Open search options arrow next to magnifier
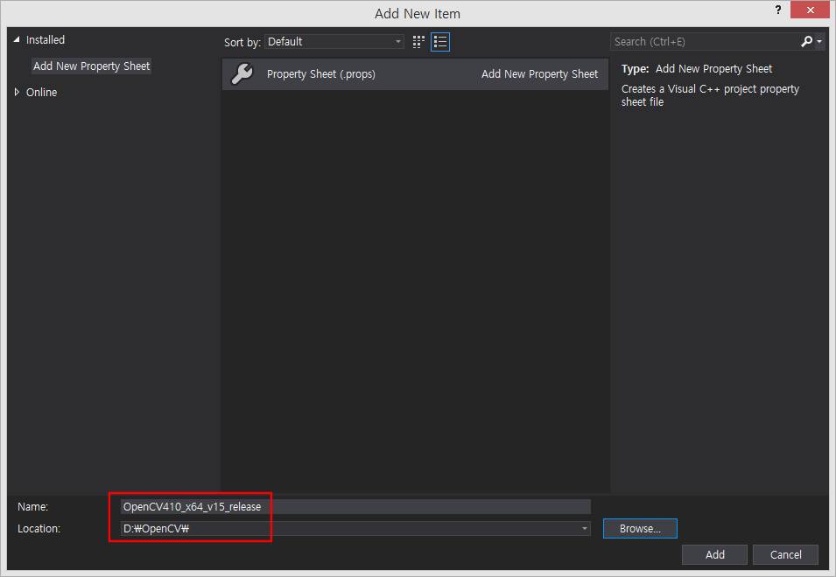This screenshot has height=577, width=836. tap(819, 41)
